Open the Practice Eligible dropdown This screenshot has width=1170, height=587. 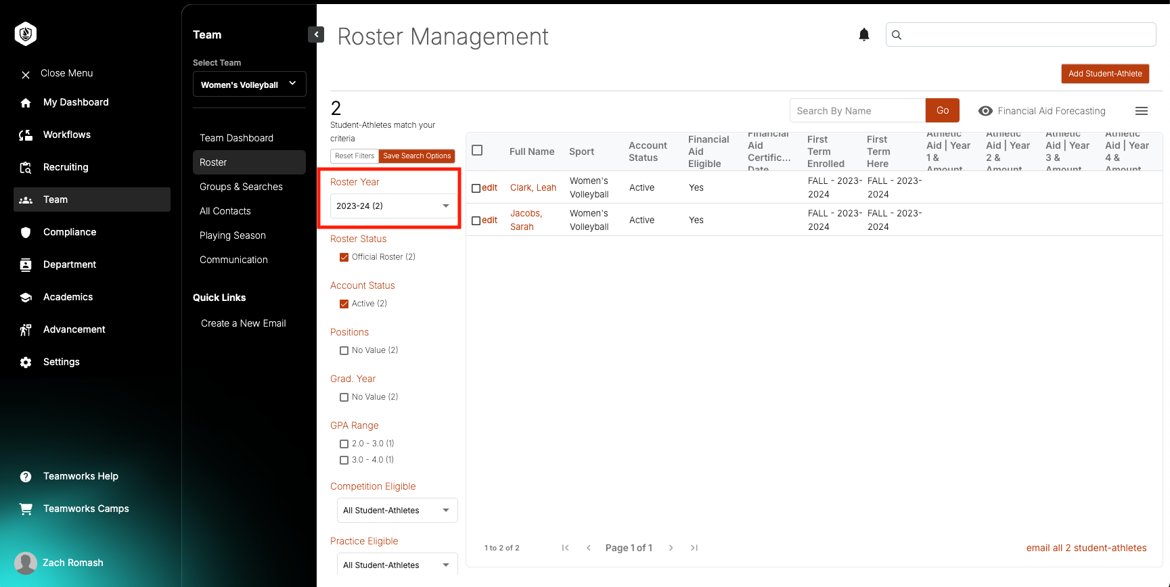(397, 565)
